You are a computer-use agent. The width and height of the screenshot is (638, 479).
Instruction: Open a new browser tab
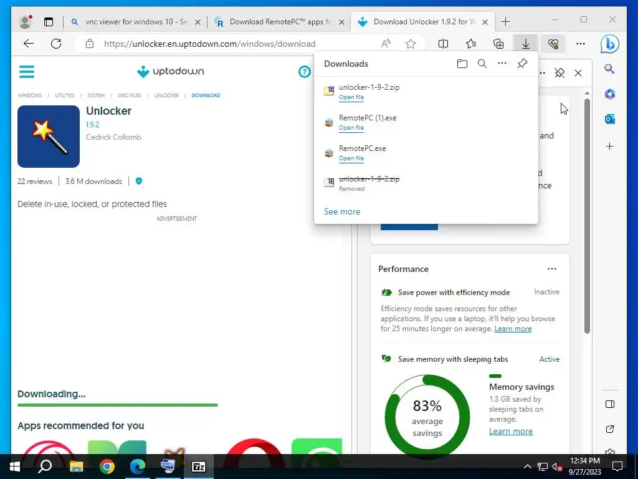(x=505, y=22)
